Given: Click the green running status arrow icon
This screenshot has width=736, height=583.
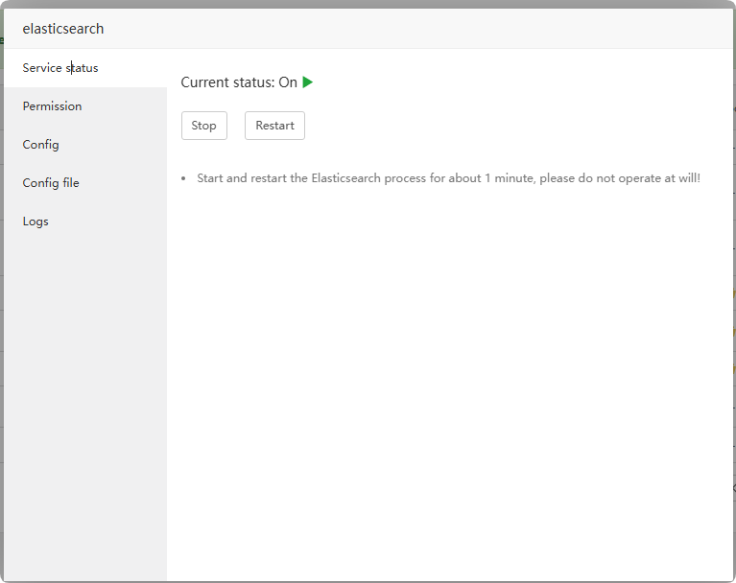Looking at the screenshot, I should tap(308, 82).
